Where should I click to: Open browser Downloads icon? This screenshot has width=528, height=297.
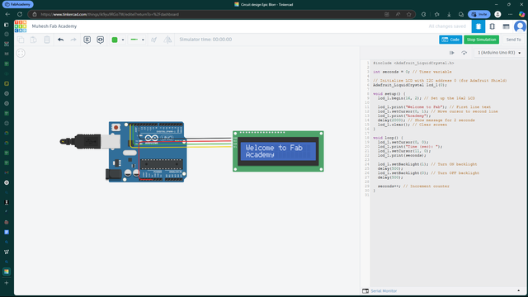449,15
